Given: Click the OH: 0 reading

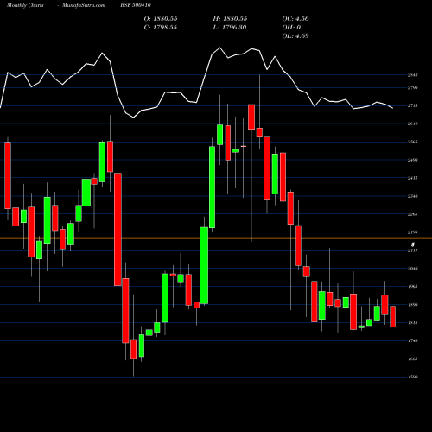Looking at the screenshot, I should 291,28.
